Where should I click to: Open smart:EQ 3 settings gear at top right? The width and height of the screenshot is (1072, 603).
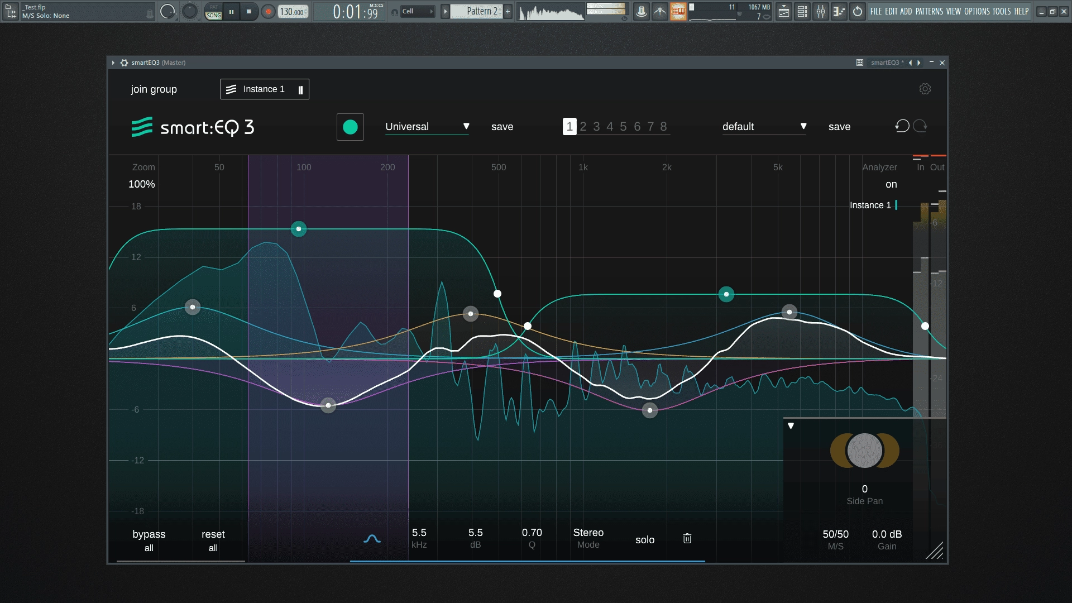point(925,89)
